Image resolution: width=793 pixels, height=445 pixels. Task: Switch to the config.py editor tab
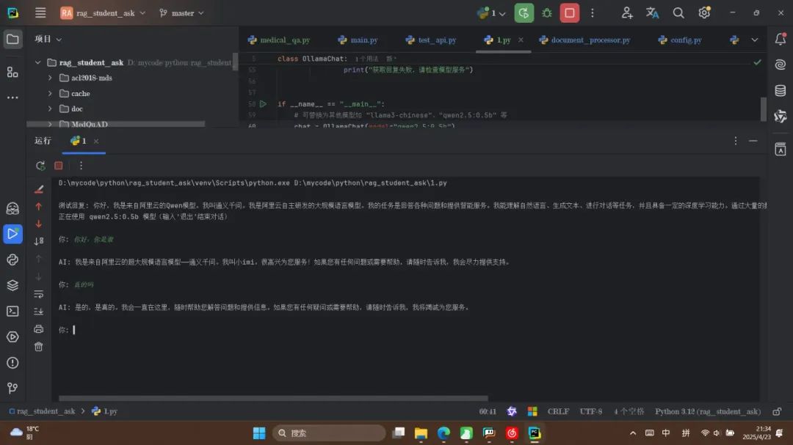[680, 40]
